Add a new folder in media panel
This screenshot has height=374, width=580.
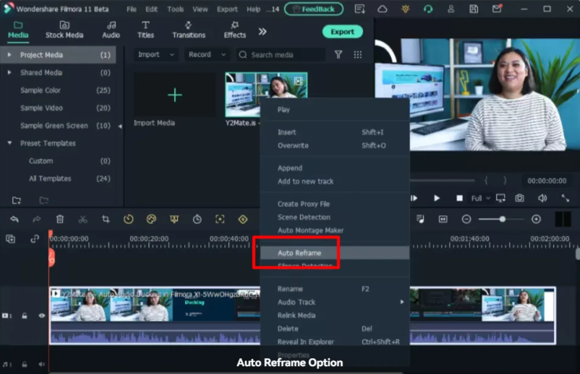pyautogui.click(x=16, y=200)
